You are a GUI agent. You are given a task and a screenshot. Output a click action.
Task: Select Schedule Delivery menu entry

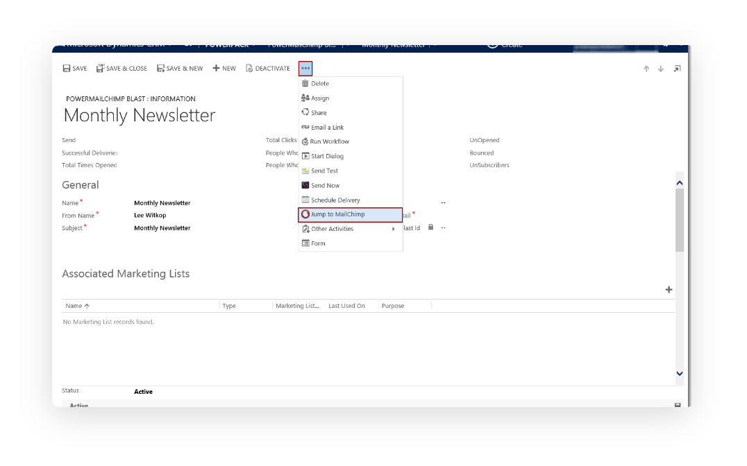pyautogui.click(x=351, y=200)
